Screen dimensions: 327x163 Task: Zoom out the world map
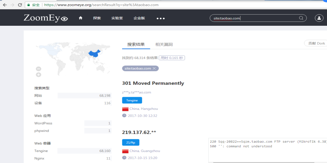pyautogui.click(x=39, y=69)
